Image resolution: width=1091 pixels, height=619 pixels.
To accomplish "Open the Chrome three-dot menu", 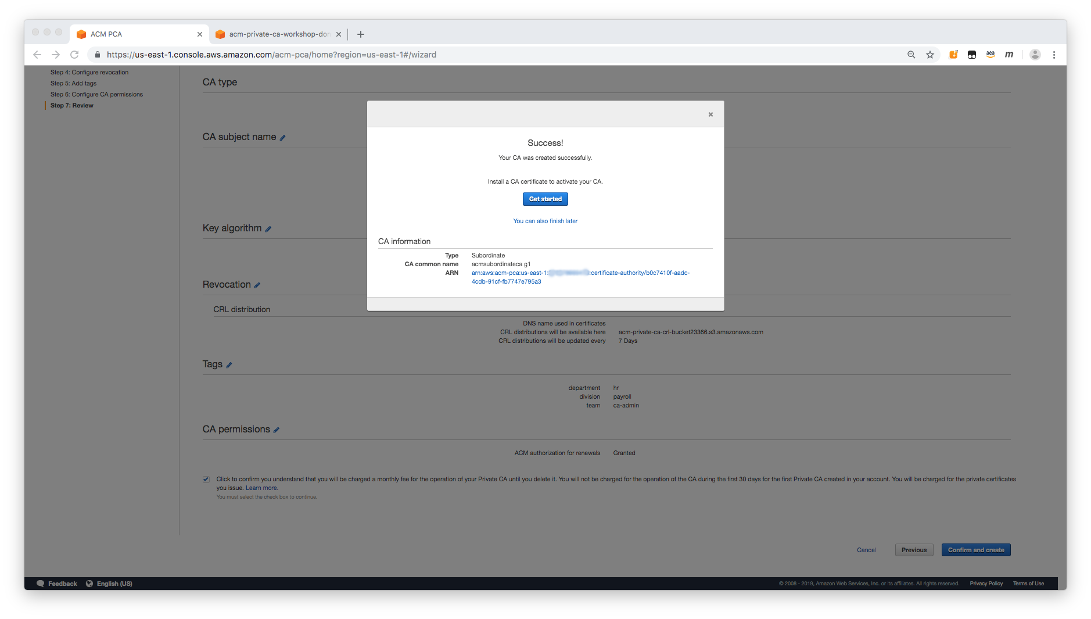I will [1054, 54].
